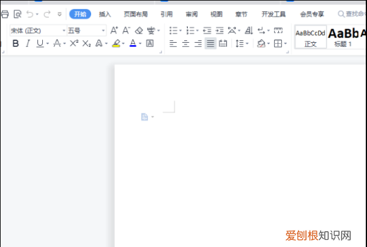Image resolution: width=367 pixels, height=247 pixels.
Task: Open the 插入 tab
Action: [105, 14]
